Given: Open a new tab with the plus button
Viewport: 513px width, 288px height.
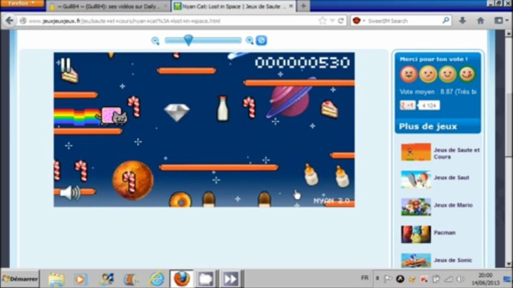Looking at the screenshot, I should pyautogui.click(x=303, y=6).
